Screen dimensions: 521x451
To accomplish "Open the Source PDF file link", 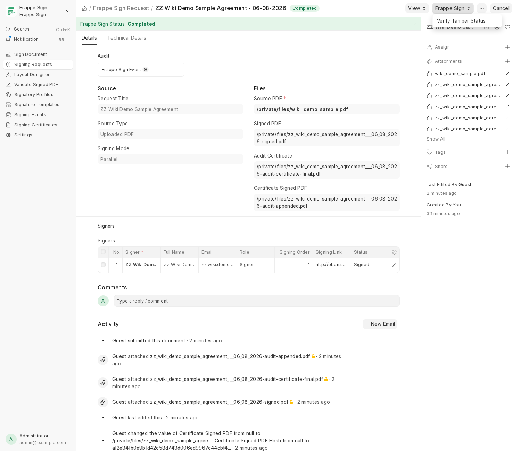I will [x=302, y=109].
